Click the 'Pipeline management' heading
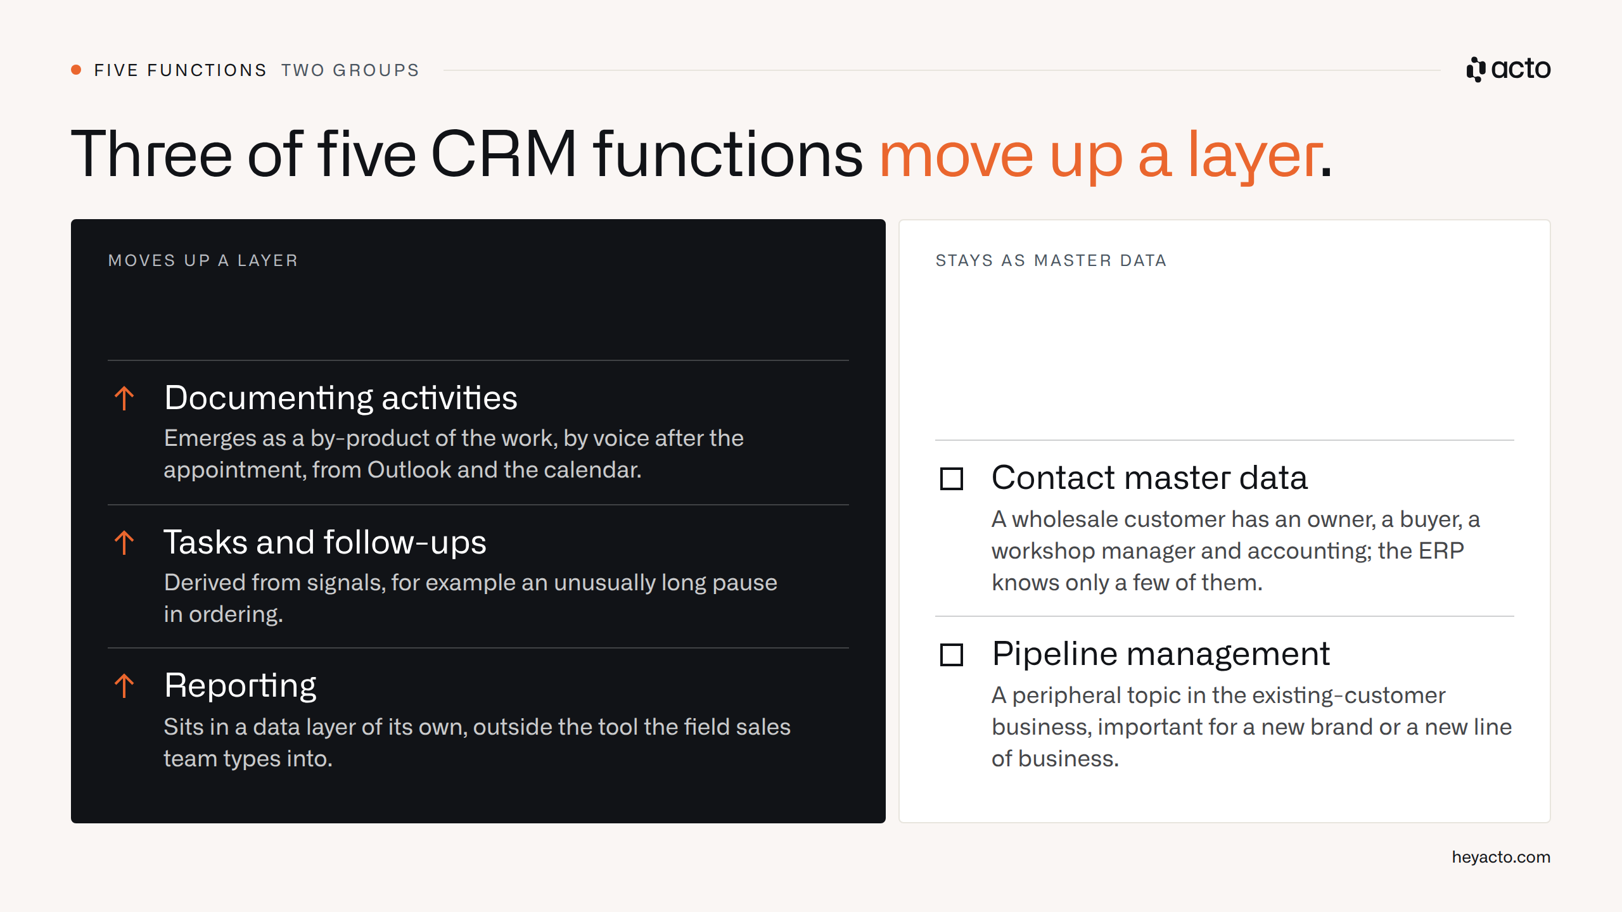This screenshot has height=912, width=1622. click(x=1161, y=654)
